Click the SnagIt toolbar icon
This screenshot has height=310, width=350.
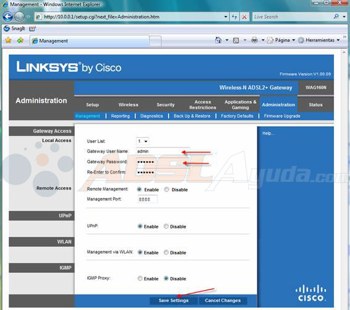[x=7, y=28]
